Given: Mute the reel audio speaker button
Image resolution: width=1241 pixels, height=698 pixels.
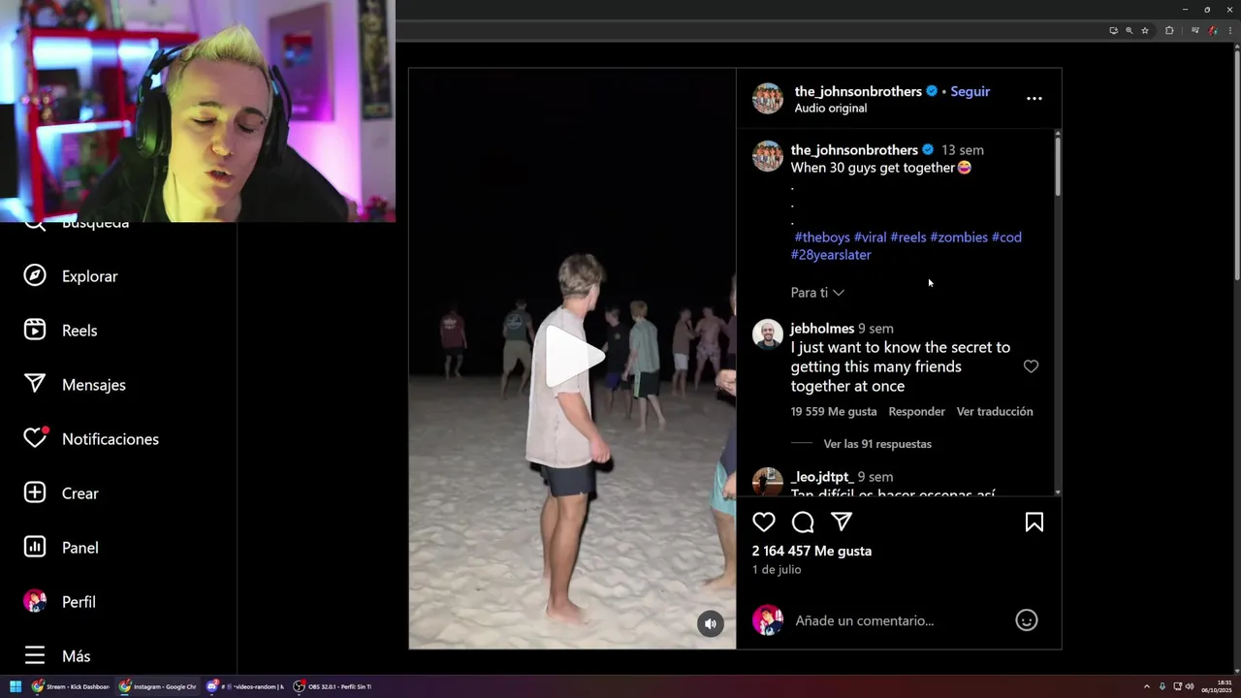Looking at the screenshot, I should 711,624.
